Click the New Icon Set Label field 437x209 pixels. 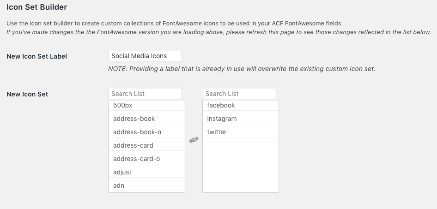(145, 56)
